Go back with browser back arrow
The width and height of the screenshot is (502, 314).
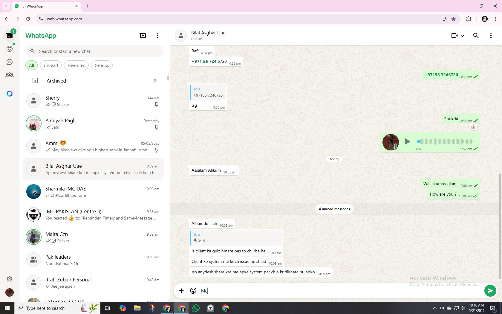coord(7,19)
